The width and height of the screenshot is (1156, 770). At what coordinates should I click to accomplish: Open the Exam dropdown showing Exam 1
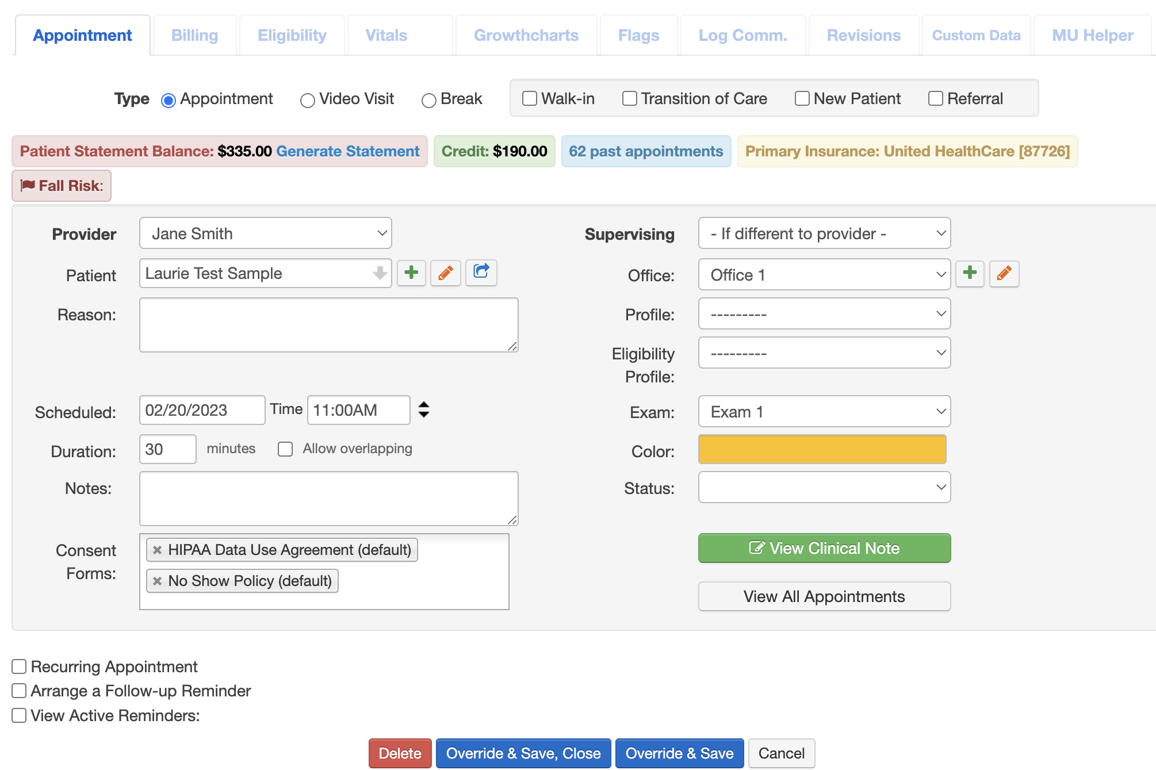coord(824,411)
